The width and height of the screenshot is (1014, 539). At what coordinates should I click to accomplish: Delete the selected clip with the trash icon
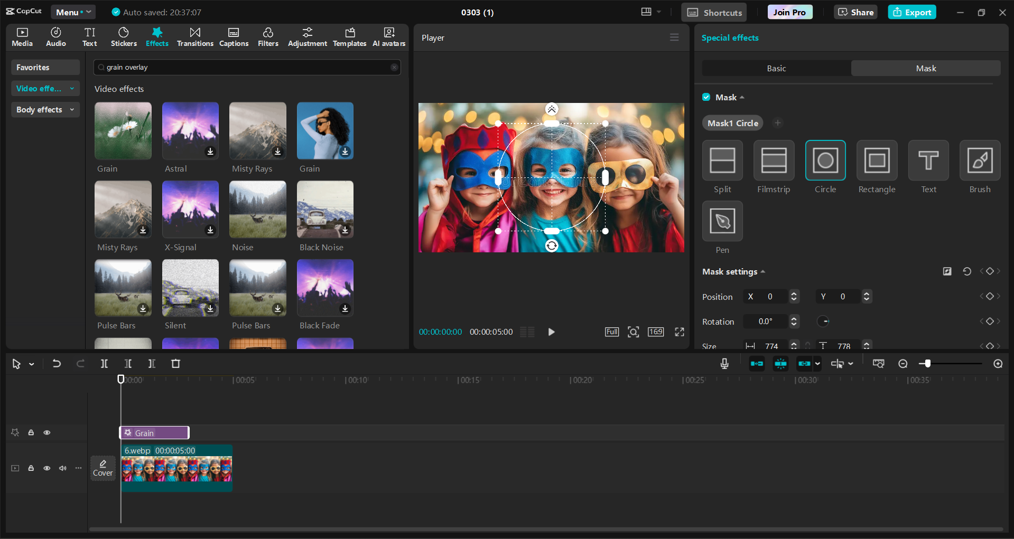pyautogui.click(x=176, y=364)
